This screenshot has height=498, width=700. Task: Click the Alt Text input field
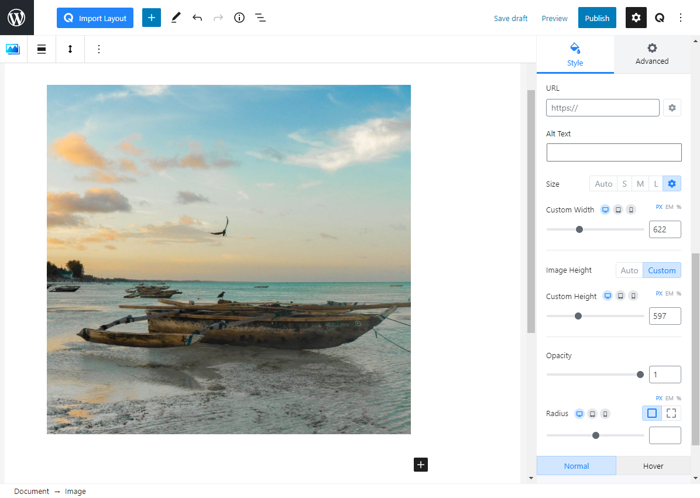coord(614,152)
